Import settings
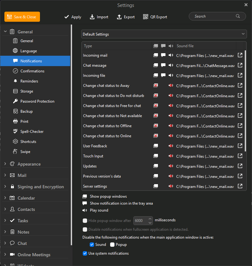 click(99, 17)
